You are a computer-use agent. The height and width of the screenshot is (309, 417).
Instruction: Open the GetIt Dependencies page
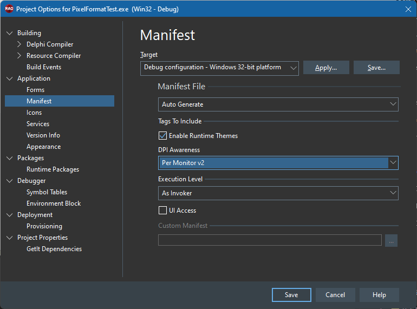[x=54, y=249]
